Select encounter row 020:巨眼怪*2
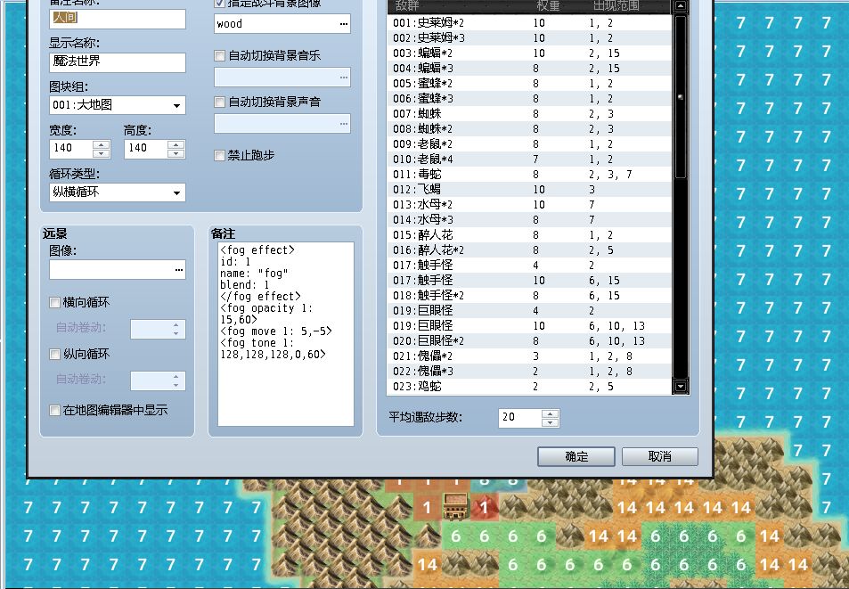Viewport: 849px width, 589px height. (x=530, y=341)
